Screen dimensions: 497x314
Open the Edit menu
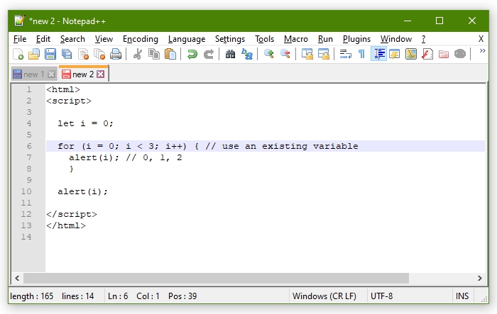(43, 39)
